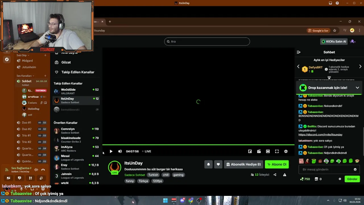Click the chill tag
This screenshot has width=364, height=205.
166,175
